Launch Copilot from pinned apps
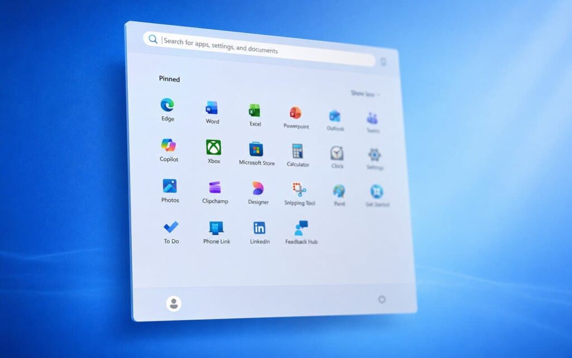The width and height of the screenshot is (572, 358). pos(169,145)
